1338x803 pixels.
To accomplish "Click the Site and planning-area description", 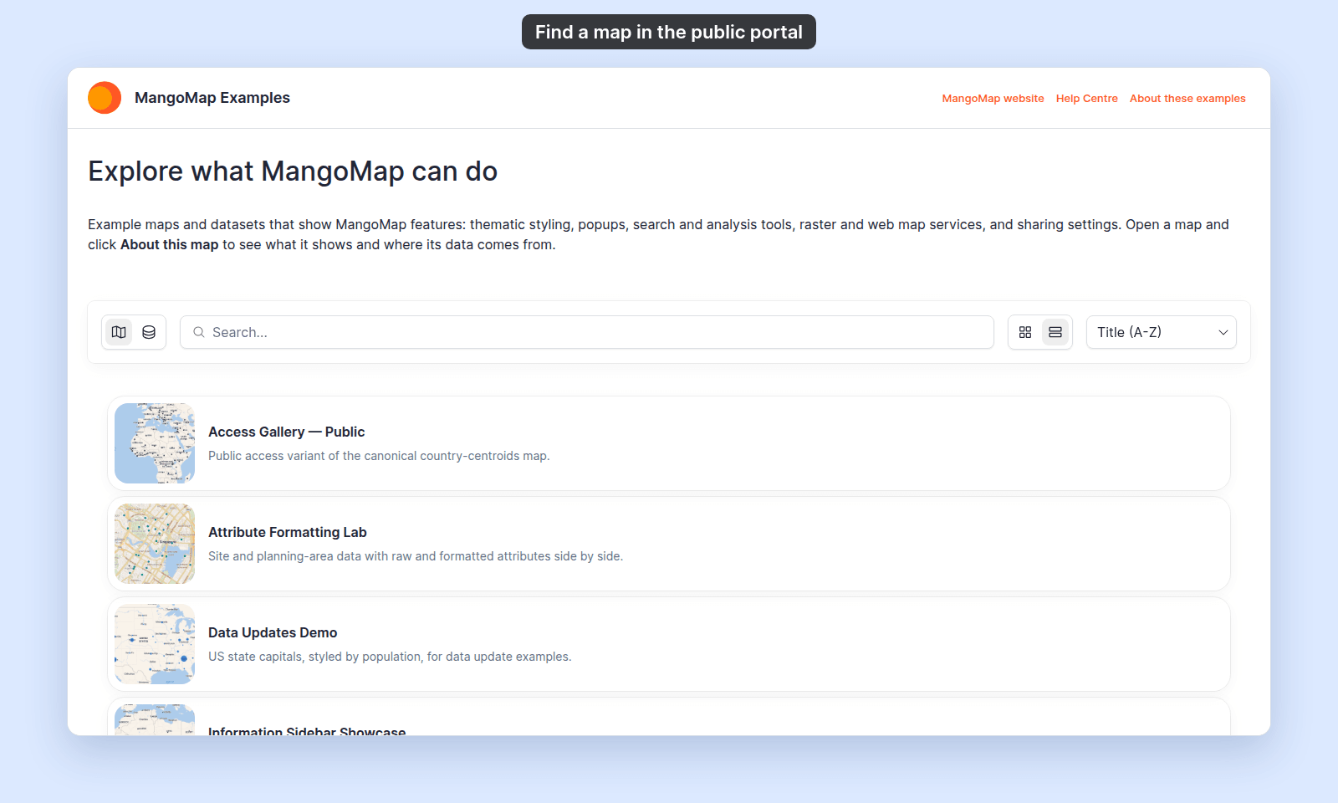I will pos(416,556).
